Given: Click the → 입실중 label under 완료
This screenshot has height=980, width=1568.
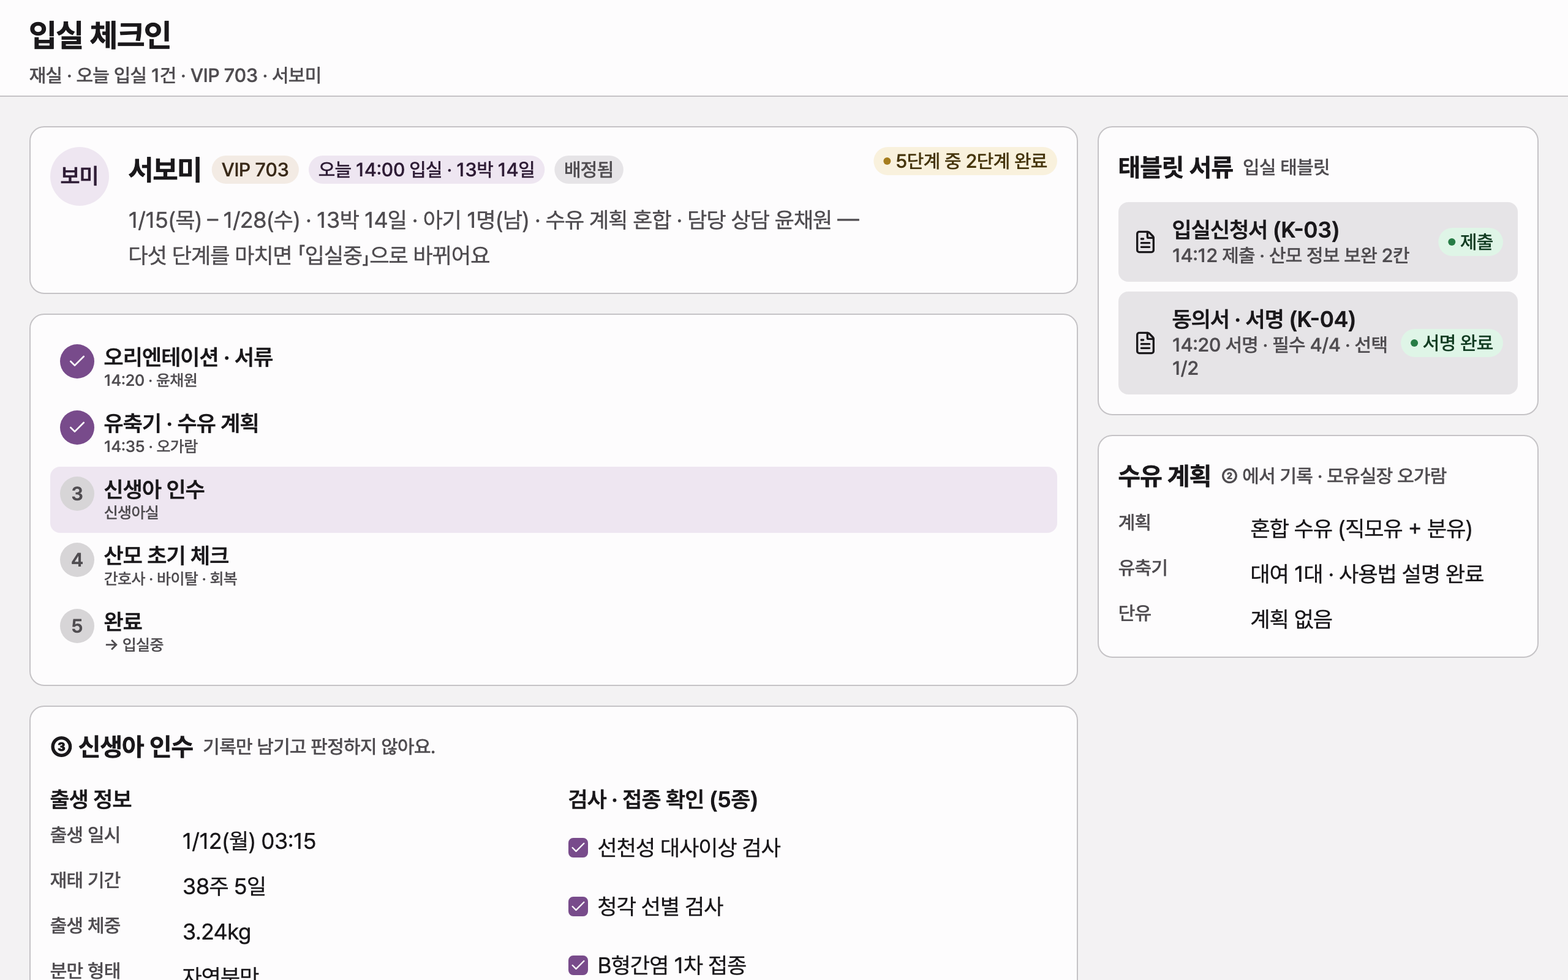Looking at the screenshot, I should 134,645.
